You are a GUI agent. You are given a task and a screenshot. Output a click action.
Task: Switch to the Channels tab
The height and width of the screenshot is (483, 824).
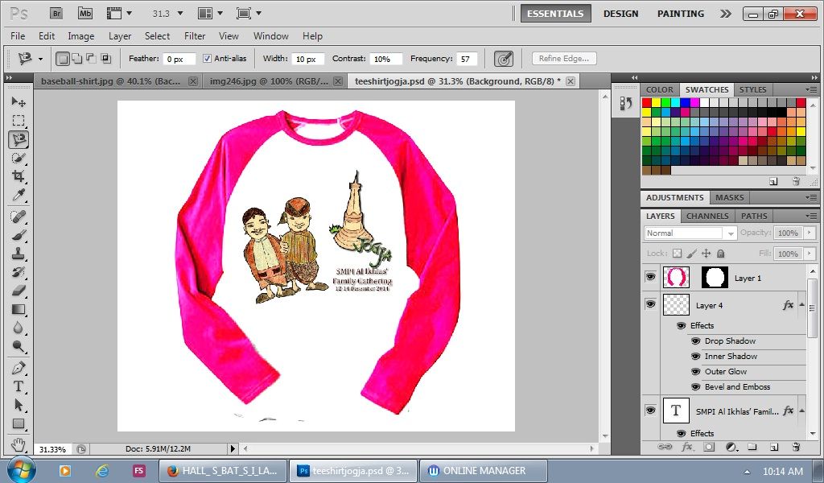pyautogui.click(x=707, y=216)
